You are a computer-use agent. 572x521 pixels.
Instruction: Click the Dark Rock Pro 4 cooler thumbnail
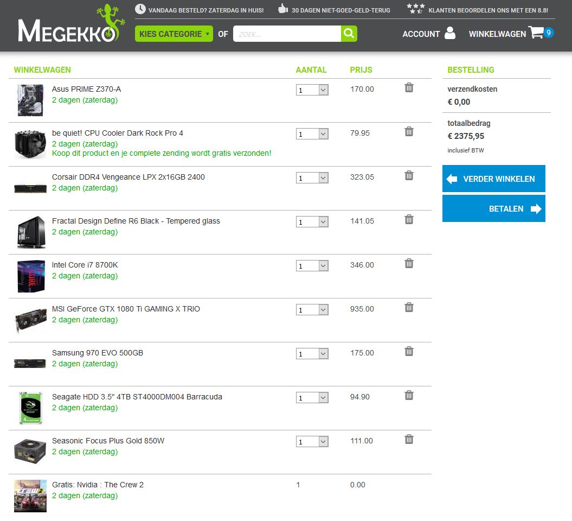pyautogui.click(x=30, y=144)
